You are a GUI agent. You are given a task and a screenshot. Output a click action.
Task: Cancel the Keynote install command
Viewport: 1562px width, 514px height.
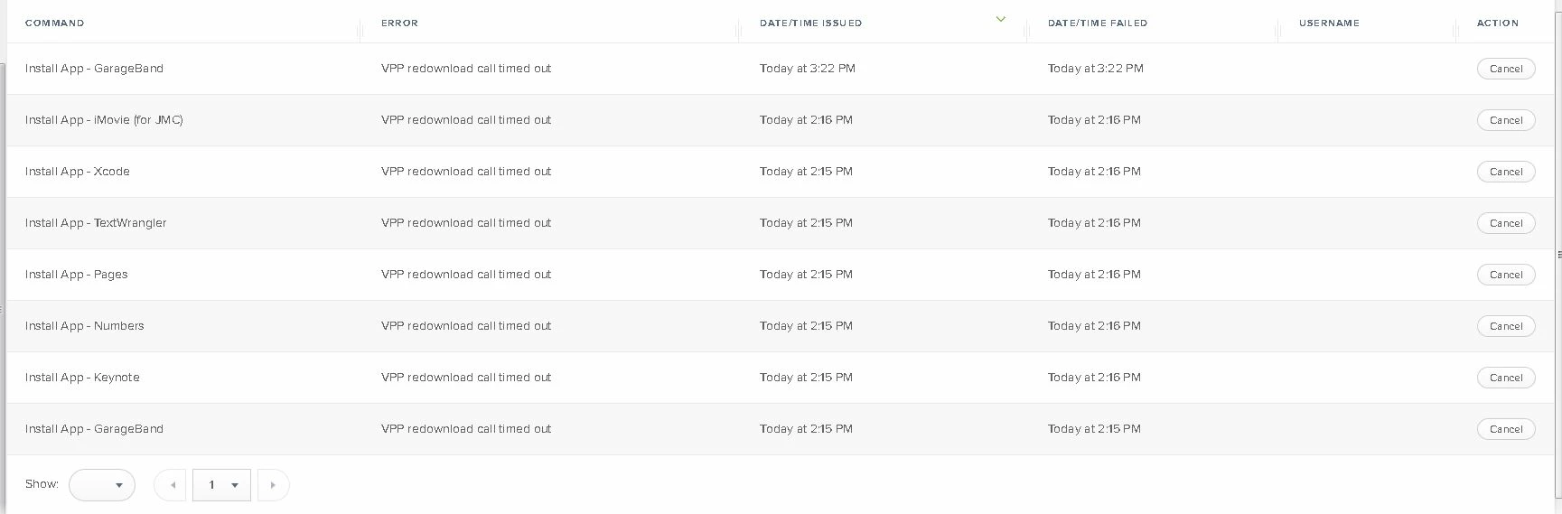(x=1506, y=378)
